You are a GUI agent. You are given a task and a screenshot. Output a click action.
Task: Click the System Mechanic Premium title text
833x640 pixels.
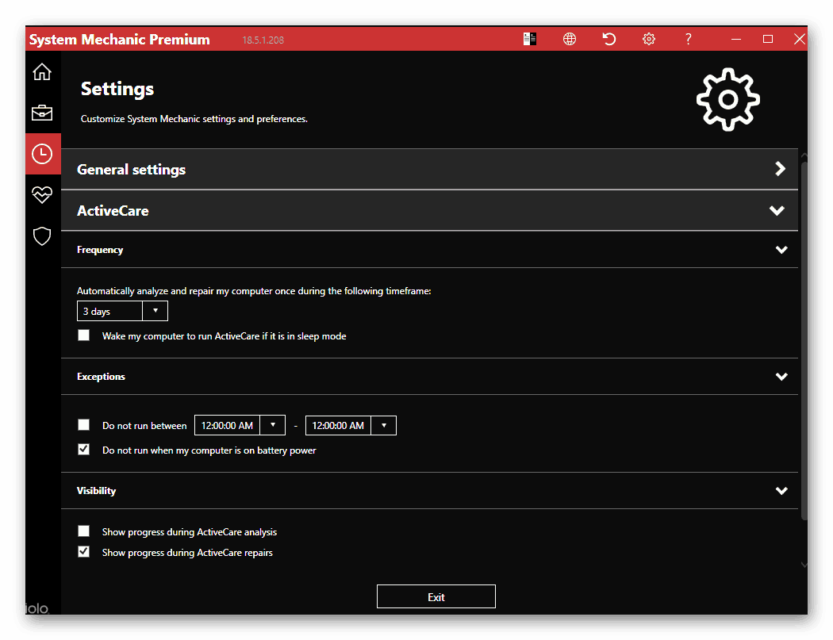[x=120, y=40]
